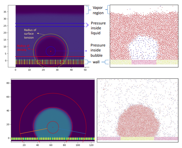Click the "Vapor region" label

[98, 10]
